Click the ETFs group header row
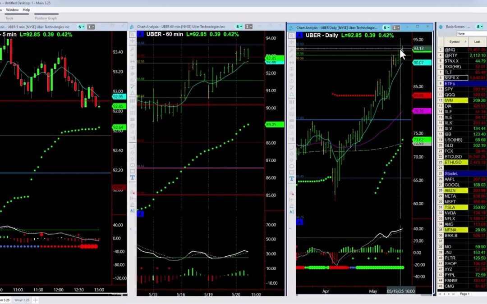 tap(462, 83)
